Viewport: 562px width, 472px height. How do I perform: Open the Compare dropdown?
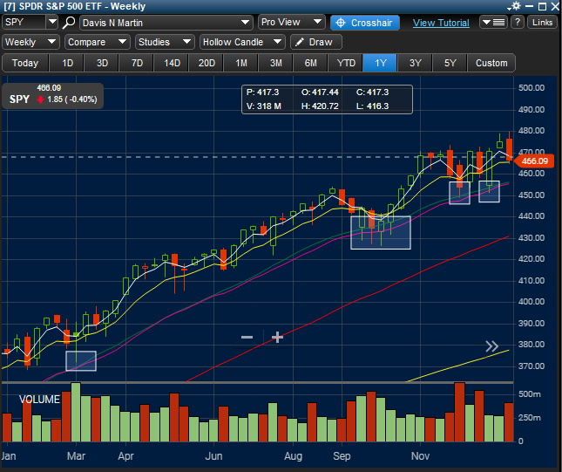(x=97, y=42)
